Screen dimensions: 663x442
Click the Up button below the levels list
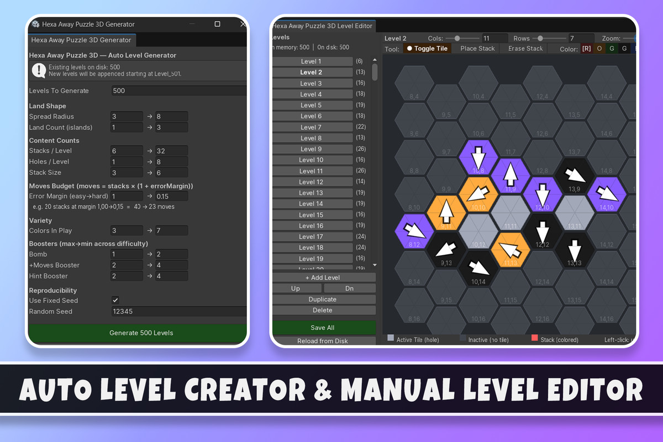(x=296, y=288)
